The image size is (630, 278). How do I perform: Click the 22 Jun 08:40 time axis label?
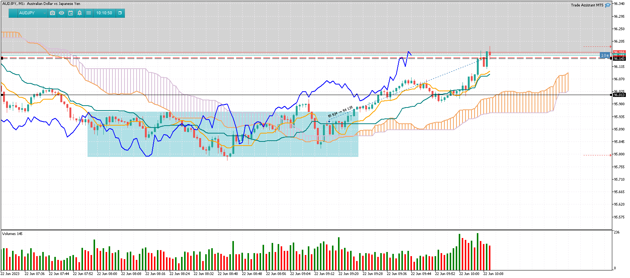[228, 274]
